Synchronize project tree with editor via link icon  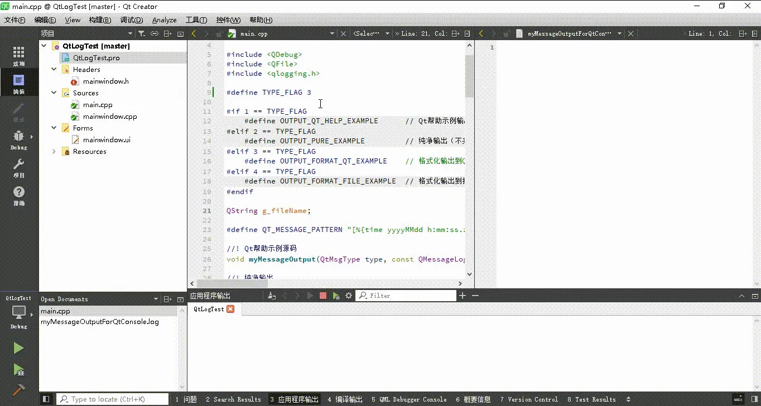[x=155, y=33]
